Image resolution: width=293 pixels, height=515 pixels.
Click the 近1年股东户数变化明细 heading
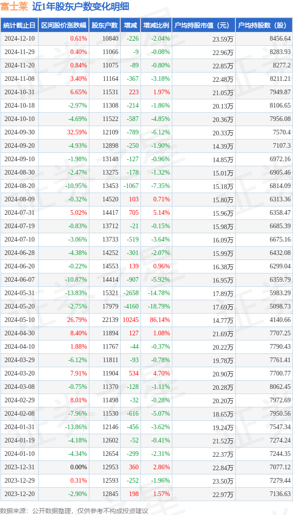(x=81, y=6)
